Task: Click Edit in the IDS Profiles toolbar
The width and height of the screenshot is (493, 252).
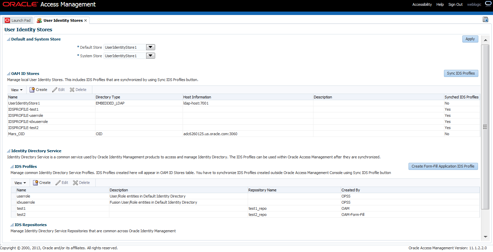Action: point(62,183)
